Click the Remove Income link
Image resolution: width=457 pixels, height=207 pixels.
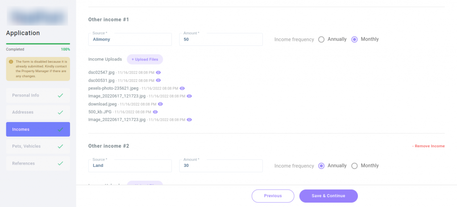click(428, 146)
